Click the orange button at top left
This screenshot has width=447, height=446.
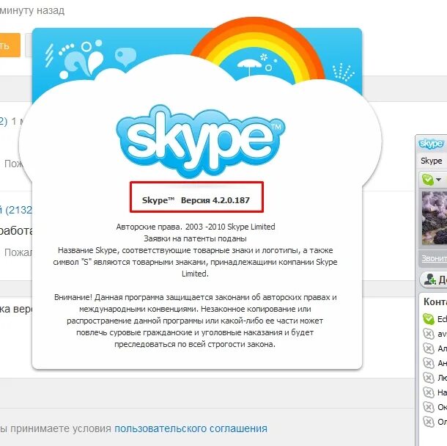10,45
